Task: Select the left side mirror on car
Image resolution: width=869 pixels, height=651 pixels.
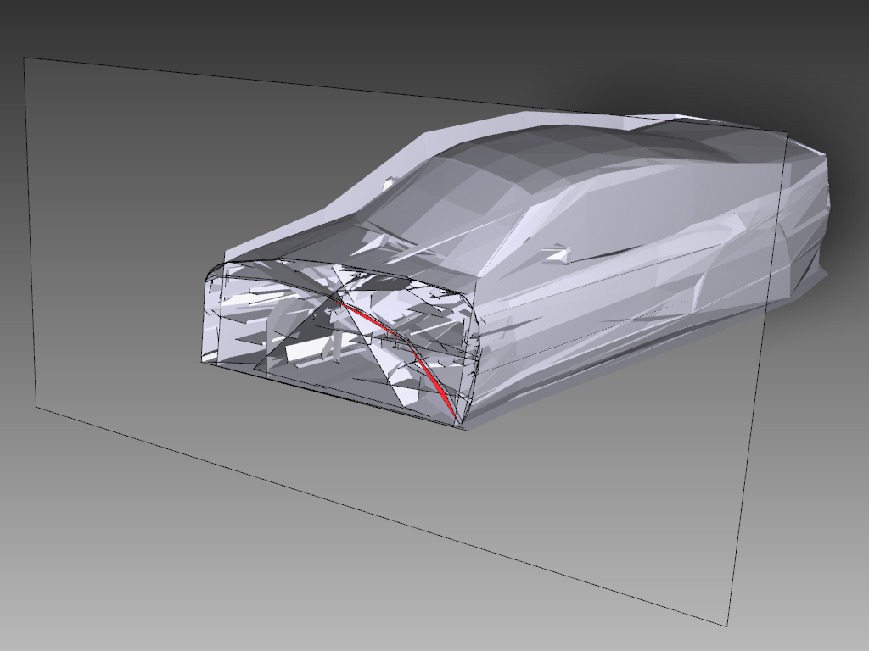Action: [x=390, y=182]
